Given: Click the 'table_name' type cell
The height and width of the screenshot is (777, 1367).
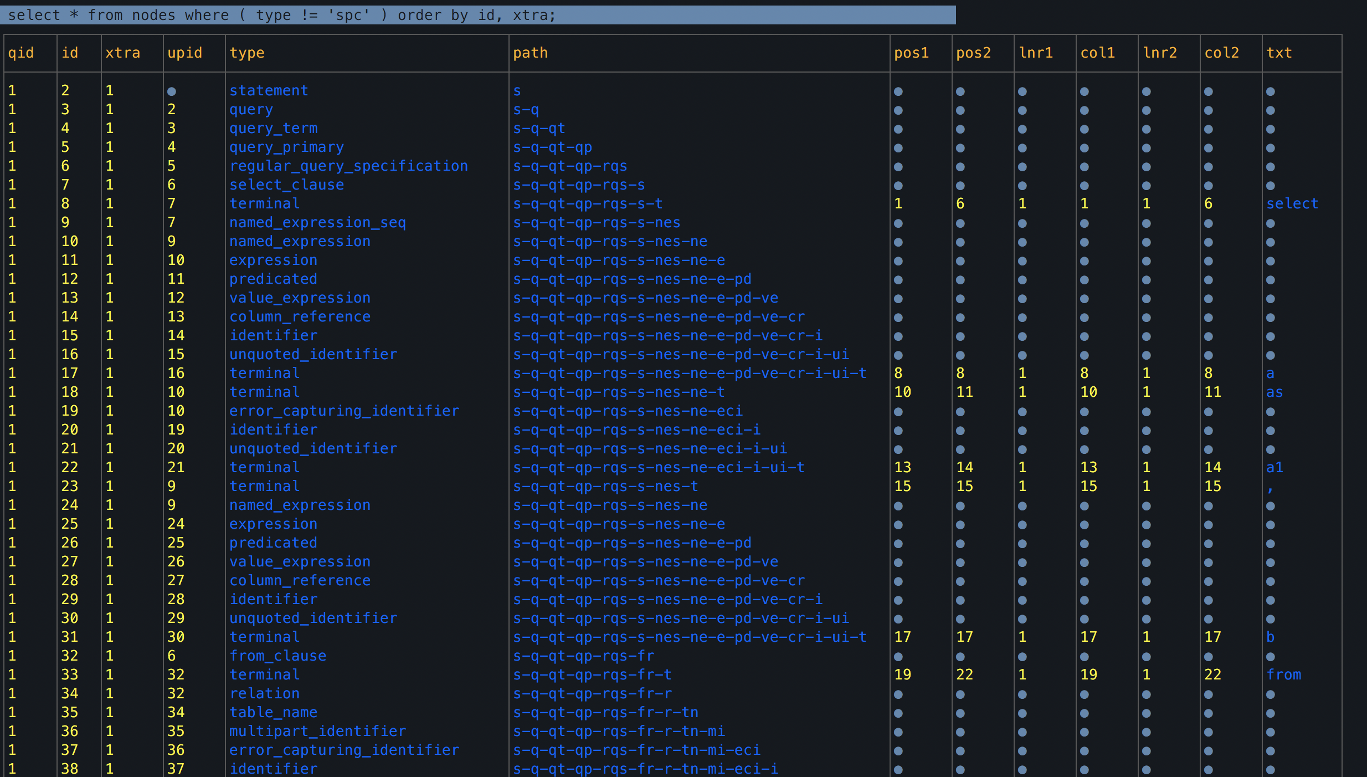Looking at the screenshot, I should click(273, 712).
